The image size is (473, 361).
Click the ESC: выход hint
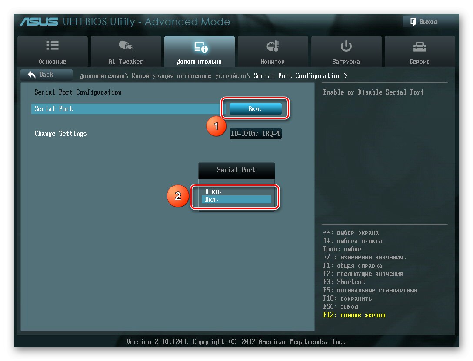click(340, 306)
